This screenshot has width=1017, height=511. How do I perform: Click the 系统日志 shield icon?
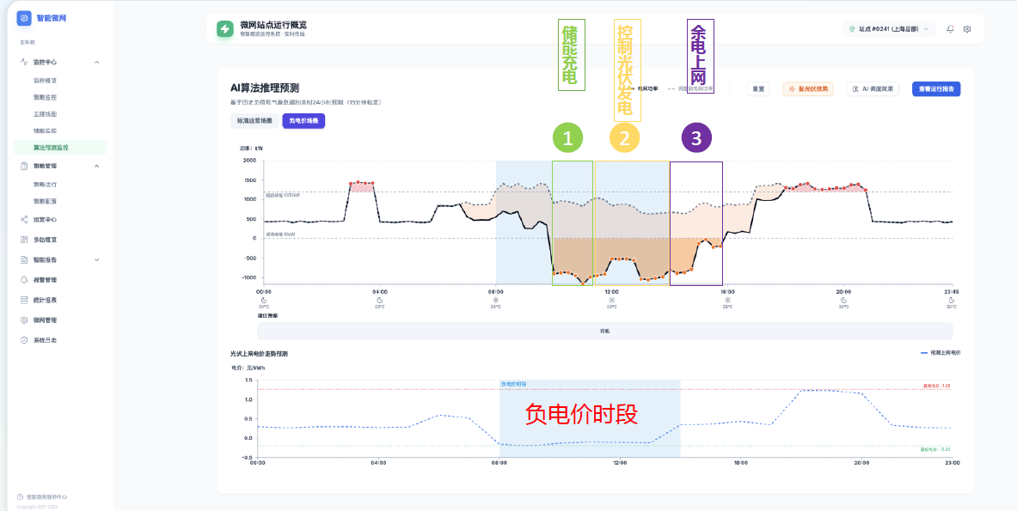click(x=24, y=340)
